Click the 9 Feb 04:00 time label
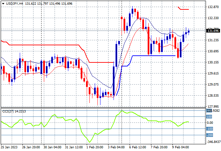Screen dimensions: 221x151 point(180,147)
